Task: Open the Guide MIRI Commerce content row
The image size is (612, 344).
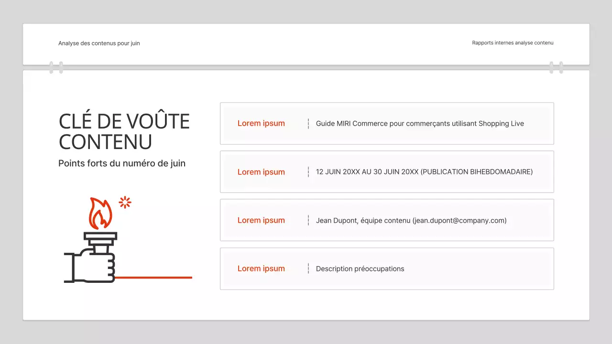Action: (x=387, y=123)
